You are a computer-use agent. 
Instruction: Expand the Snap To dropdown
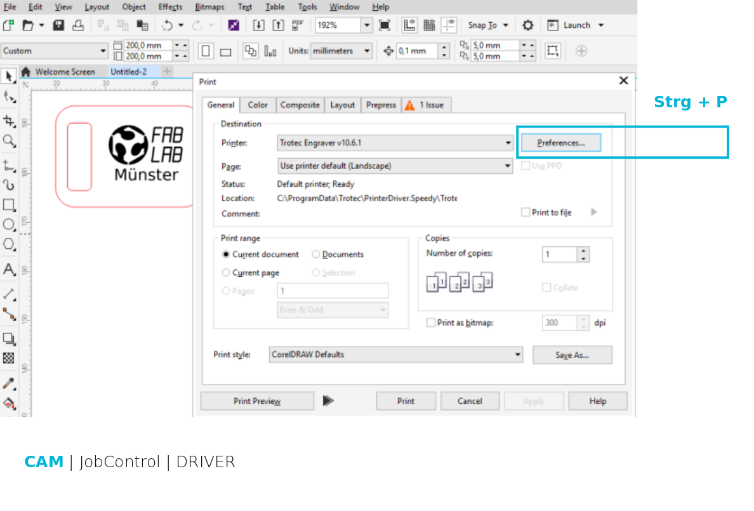(x=505, y=25)
